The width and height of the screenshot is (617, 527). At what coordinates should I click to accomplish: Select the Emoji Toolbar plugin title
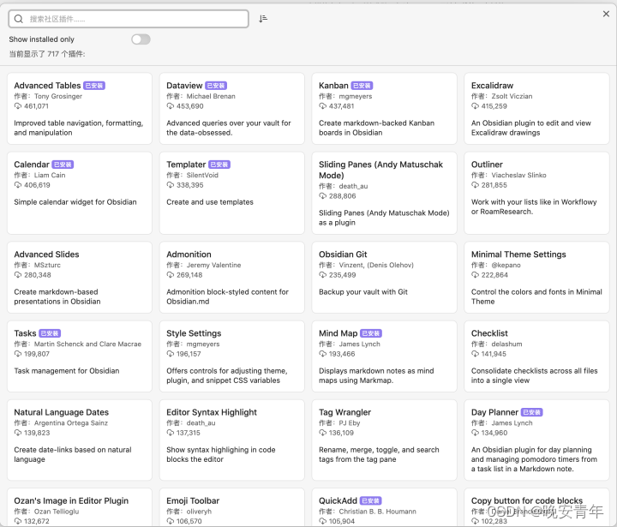(x=193, y=500)
